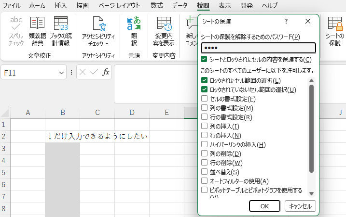Click the シートの保護 ribbon button
Image resolution: width=346 pixels, height=217 pixels.
click(x=335, y=31)
